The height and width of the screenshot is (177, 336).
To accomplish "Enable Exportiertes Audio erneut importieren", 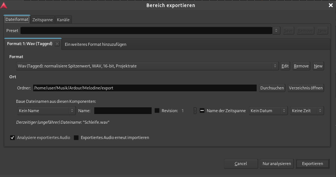I will pos(76,138).
